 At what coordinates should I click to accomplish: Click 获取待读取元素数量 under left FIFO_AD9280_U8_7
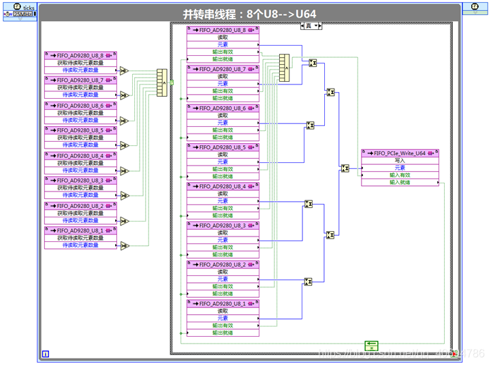80,87
